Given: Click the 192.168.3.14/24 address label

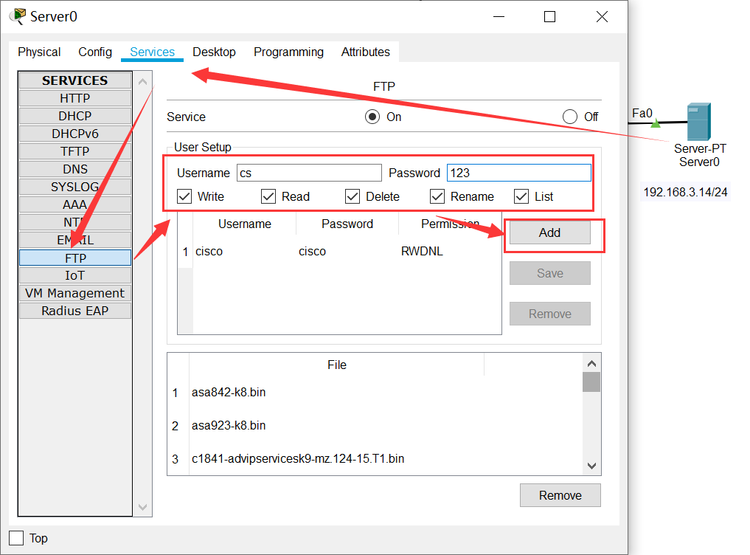Looking at the screenshot, I should click(685, 192).
